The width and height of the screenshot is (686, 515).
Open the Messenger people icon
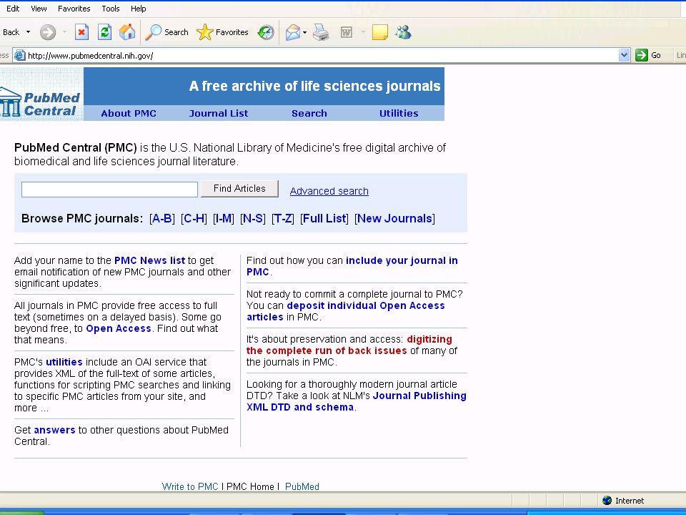pyautogui.click(x=403, y=32)
